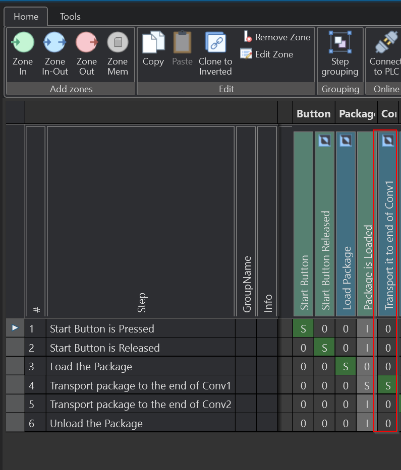Click the row 1 current-row arrow indicator
Viewport: 401px width, 470px height.
(x=15, y=328)
